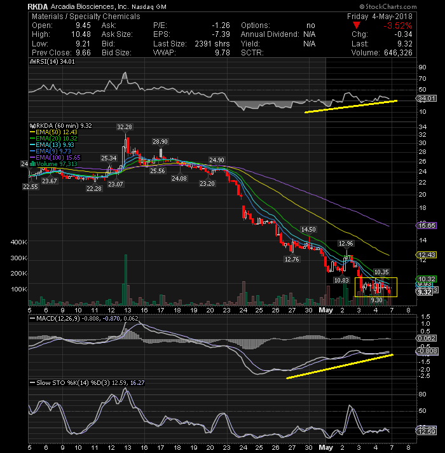The width and height of the screenshot is (445, 453).
Task: Click the Options value "no"
Action: click(x=311, y=25)
